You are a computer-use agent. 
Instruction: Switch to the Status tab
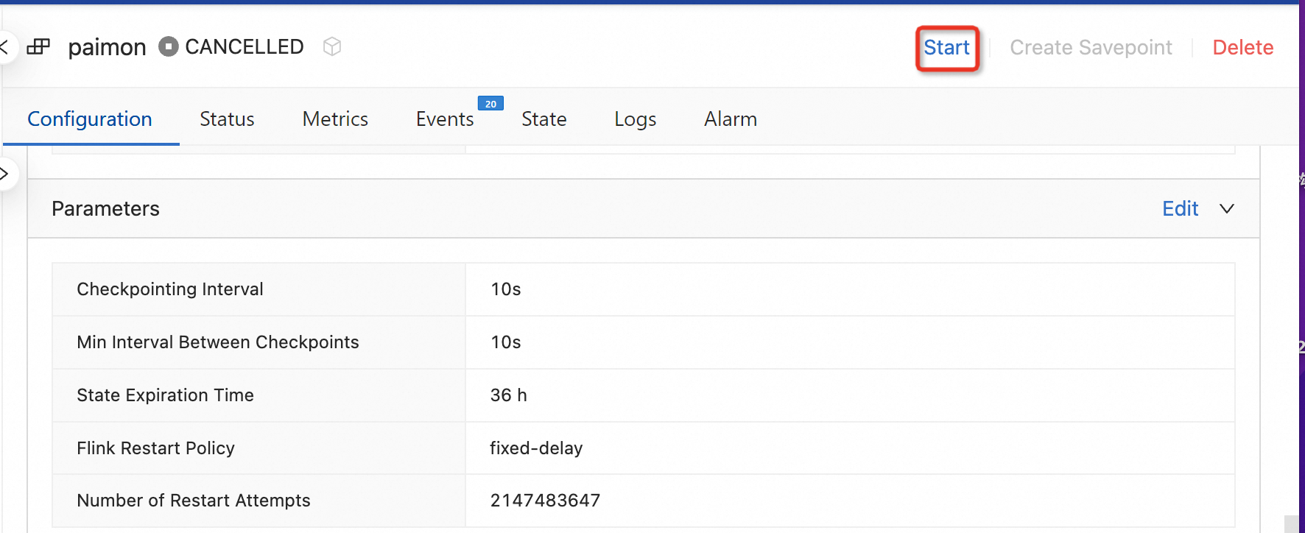[227, 119]
